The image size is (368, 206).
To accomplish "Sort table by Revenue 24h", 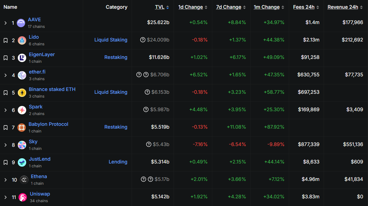I will point(345,7).
